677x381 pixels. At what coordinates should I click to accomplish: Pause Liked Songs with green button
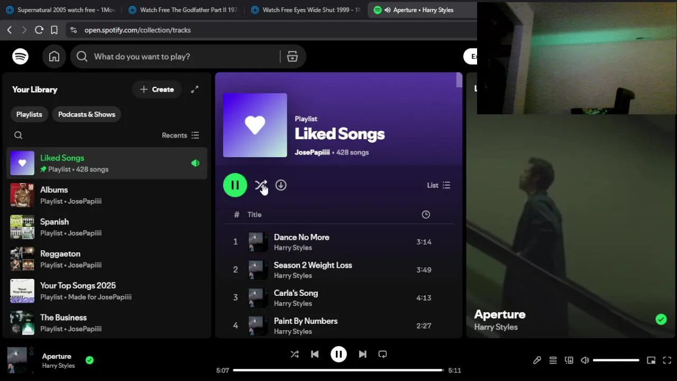[x=235, y=185]
